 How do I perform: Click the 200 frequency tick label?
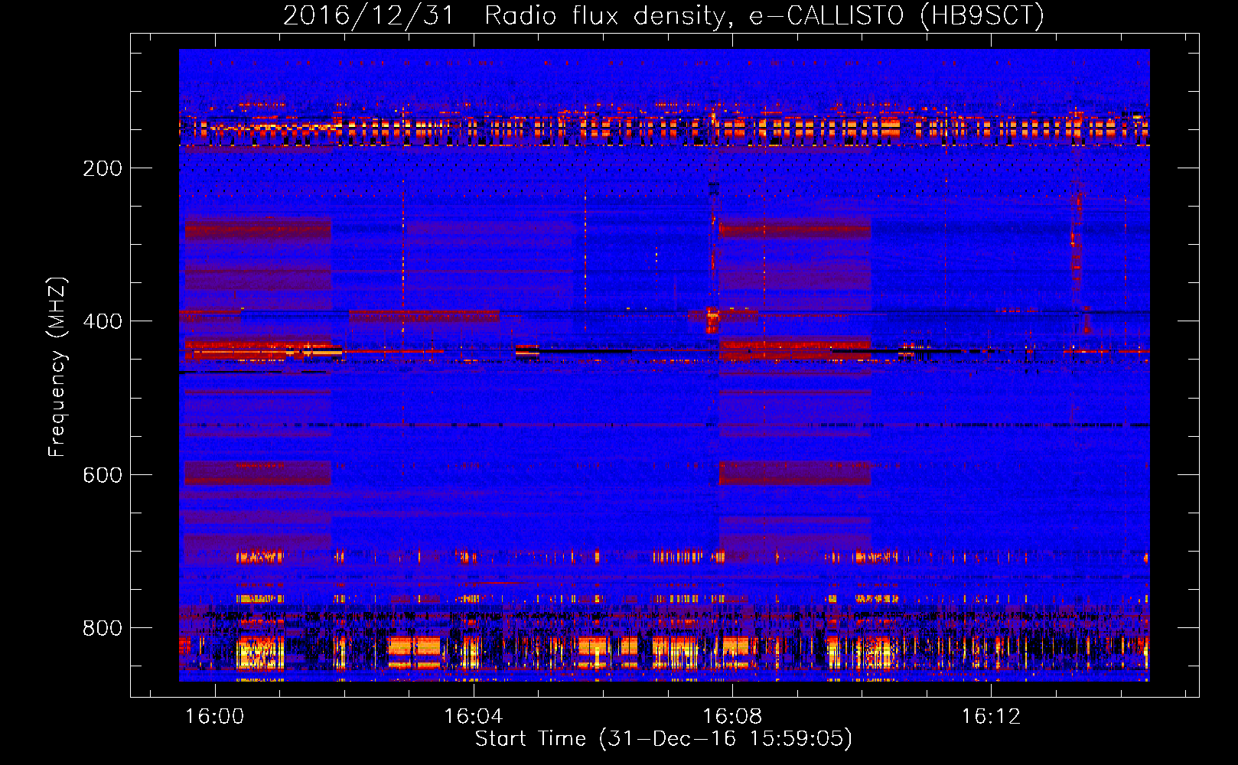[103, 168]
